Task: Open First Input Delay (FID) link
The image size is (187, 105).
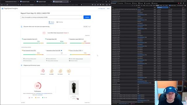Action: [x=51, y=39]
